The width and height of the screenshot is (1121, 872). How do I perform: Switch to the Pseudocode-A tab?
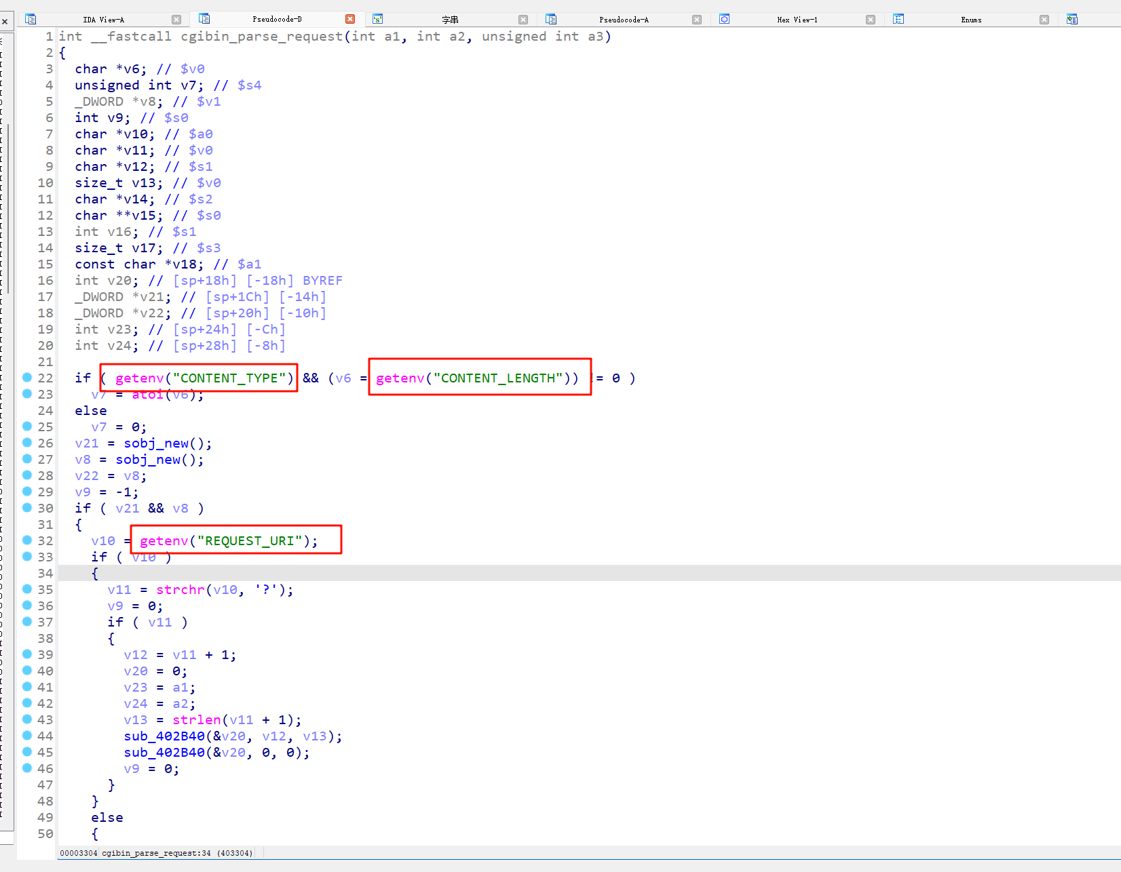pos(624,20)
